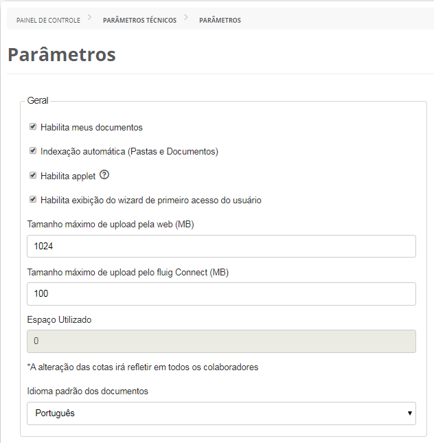Focus the upload pela web size field
The image size is (434, 443).
pos(221,246)
